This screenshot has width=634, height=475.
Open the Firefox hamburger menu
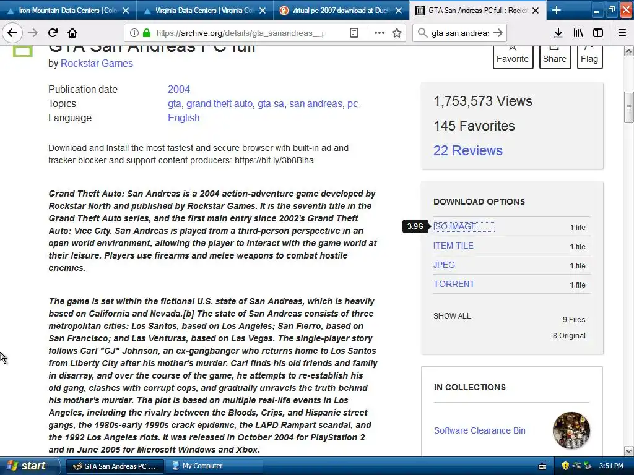coord(622,33)
